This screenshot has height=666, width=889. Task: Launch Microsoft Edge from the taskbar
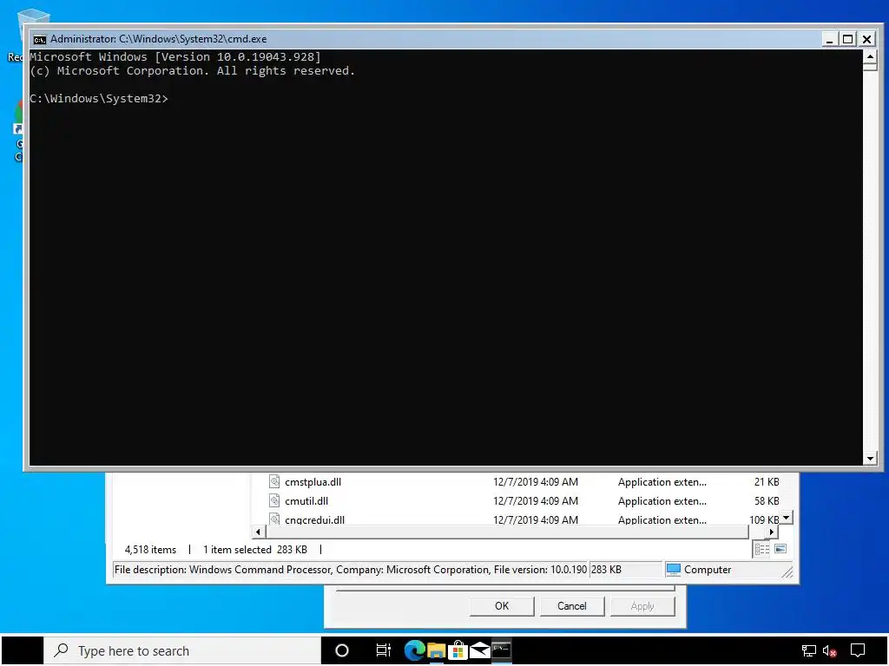click(x=414, y=650)
